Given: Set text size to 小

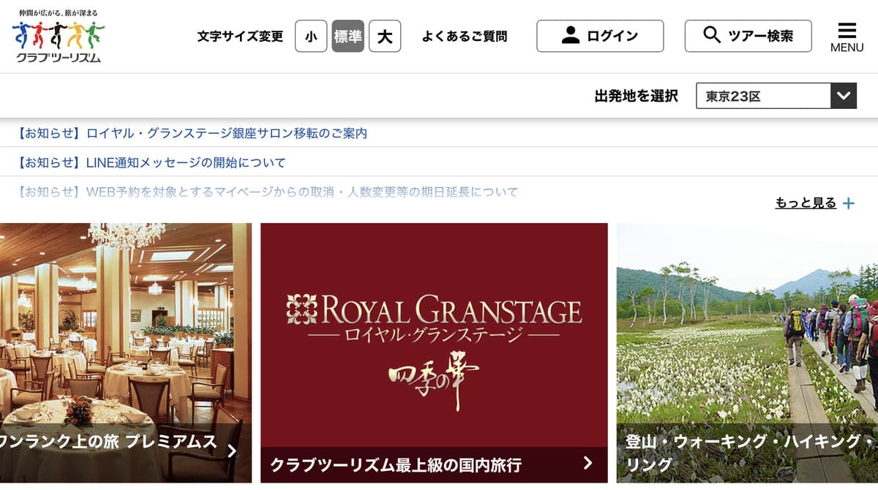Looking at the screenshot, I should coord(311,36).
